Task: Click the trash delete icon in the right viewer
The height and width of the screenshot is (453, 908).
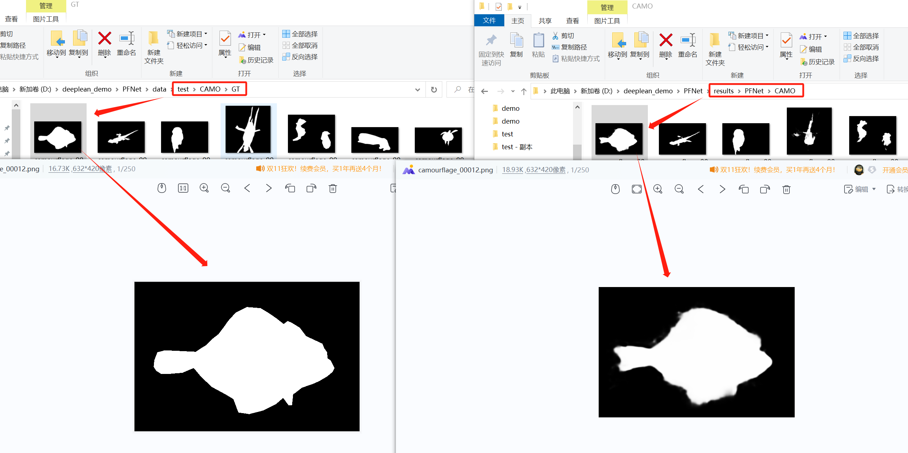Action: tap(786, 189)
